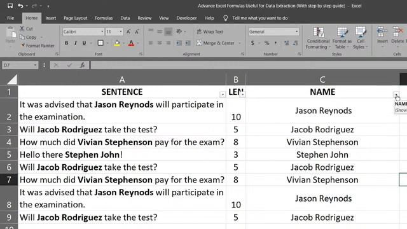The width and height of the screenshot is (407, 229).
Task: Click the Undo arrow icon
Action: (x=20, y=6)
